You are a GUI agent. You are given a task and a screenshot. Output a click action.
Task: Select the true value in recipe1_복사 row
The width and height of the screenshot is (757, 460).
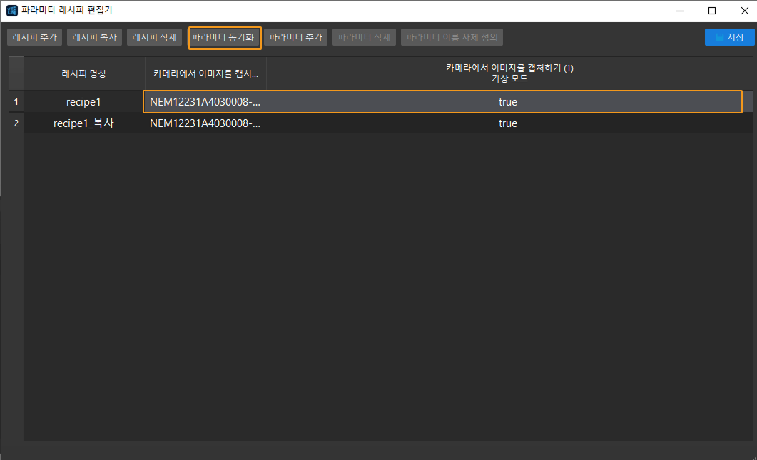(x=508, y=123)
